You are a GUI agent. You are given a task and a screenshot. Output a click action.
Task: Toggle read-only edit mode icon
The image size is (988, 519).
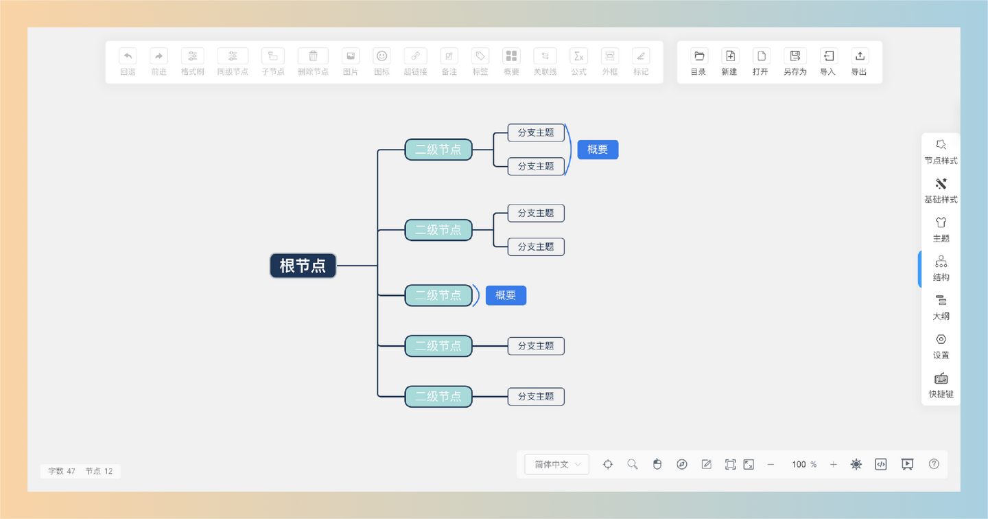tap(707, 465)
